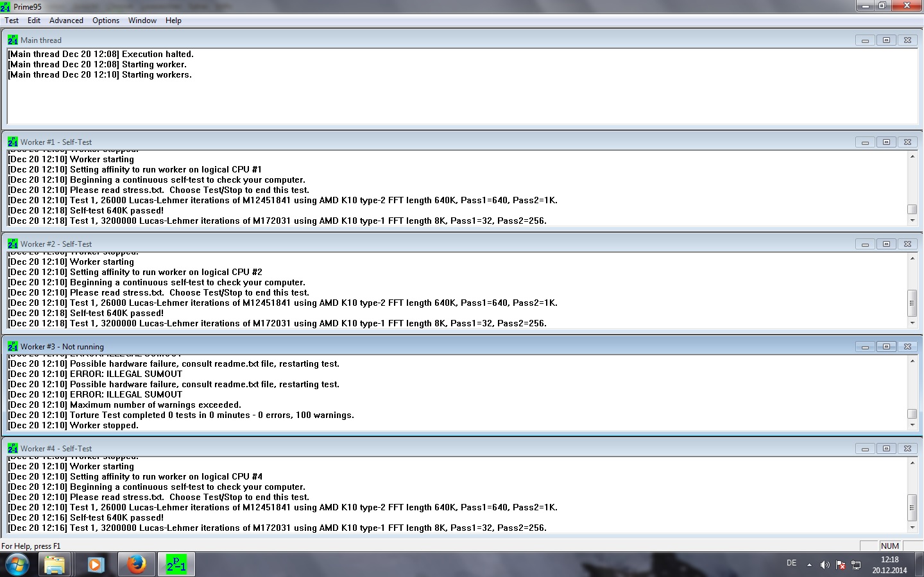Image resolution: width=924 pixels, height=577 pixels.
Task: Click Worker #1 scrollbar down arrow
Action: [912, 220]
